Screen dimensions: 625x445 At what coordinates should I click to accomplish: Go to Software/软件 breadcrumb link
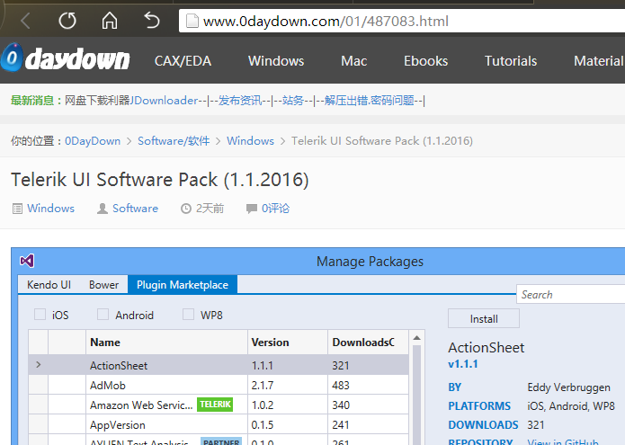click(174, 141)
